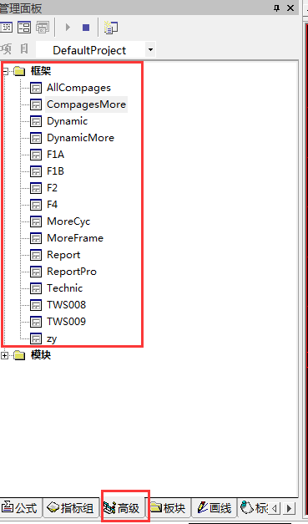308x524 pixels.
Task: Switch to the 指标组 tab
Action: pyautogui.click(x=71, y=508)
